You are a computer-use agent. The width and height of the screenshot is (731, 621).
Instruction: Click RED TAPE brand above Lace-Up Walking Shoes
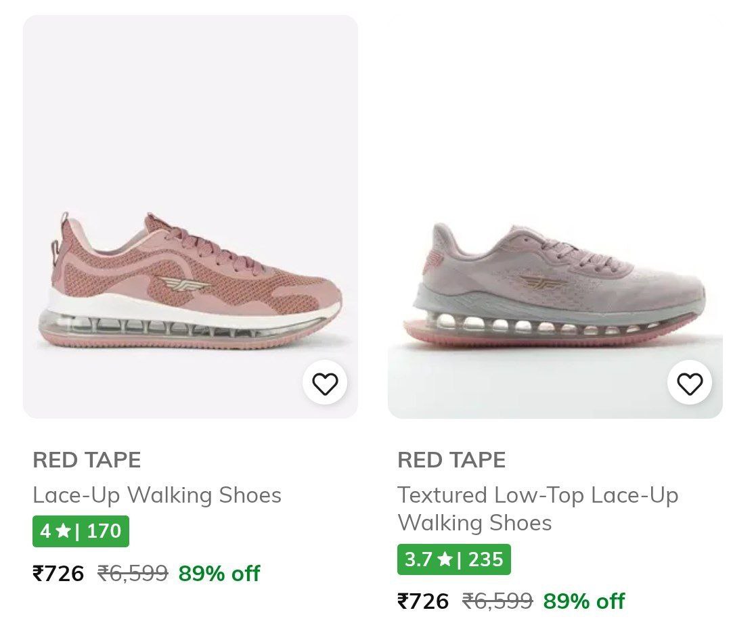click(87, 460)
